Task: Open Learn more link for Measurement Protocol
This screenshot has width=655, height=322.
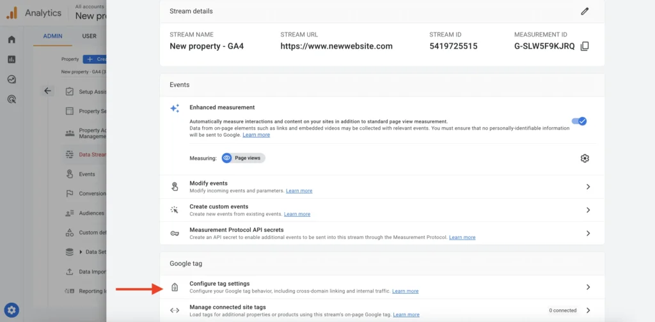Action: [462, 237]
